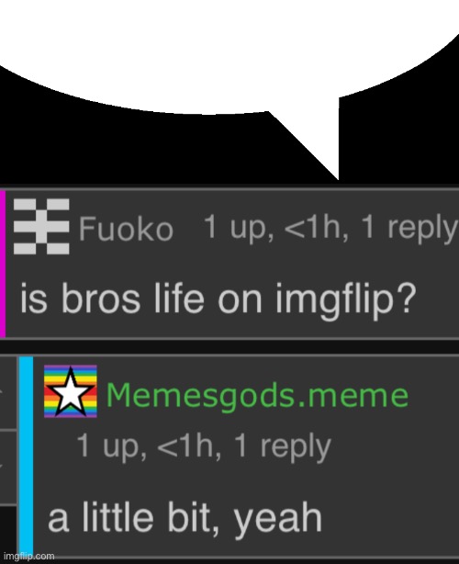Click Memesgods.meme's '1 up, <1h, 1 reply' info
Screen dimensions: 459x564
click(x=204, y=446)
